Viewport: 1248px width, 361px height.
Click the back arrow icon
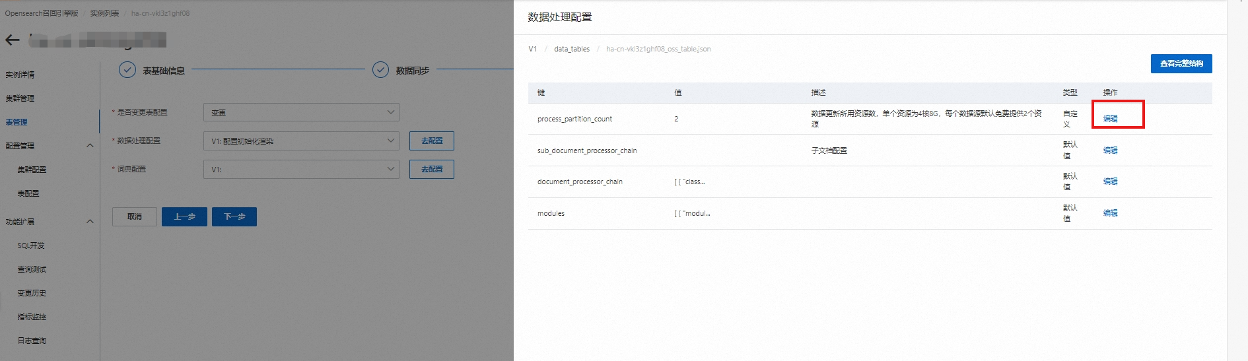coord(13,40)
